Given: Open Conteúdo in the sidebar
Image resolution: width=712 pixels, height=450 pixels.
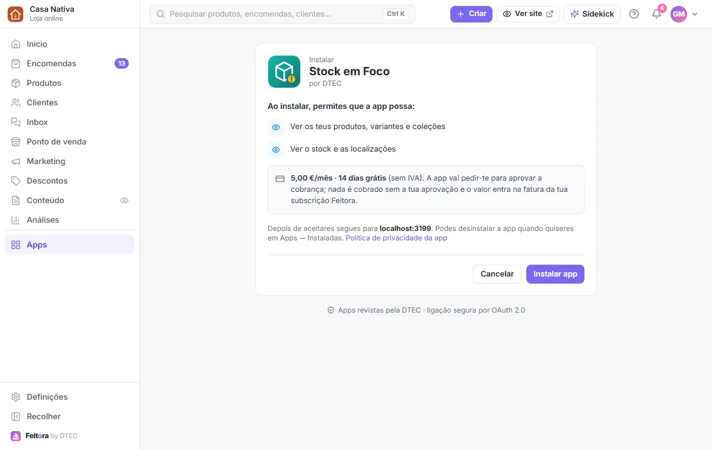Looking at the screenshot, I should 69,200.
